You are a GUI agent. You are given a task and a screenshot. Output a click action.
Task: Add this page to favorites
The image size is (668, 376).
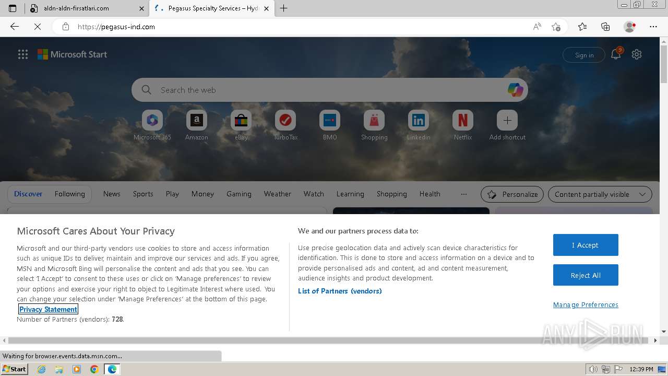click(556, 27)
